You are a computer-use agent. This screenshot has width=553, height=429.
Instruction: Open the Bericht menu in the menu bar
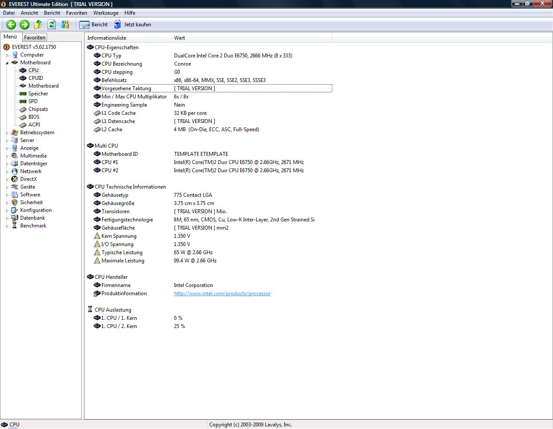tap(52, 13)
